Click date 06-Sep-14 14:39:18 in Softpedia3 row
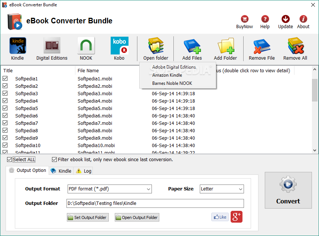319x236 pixels. 173,93
